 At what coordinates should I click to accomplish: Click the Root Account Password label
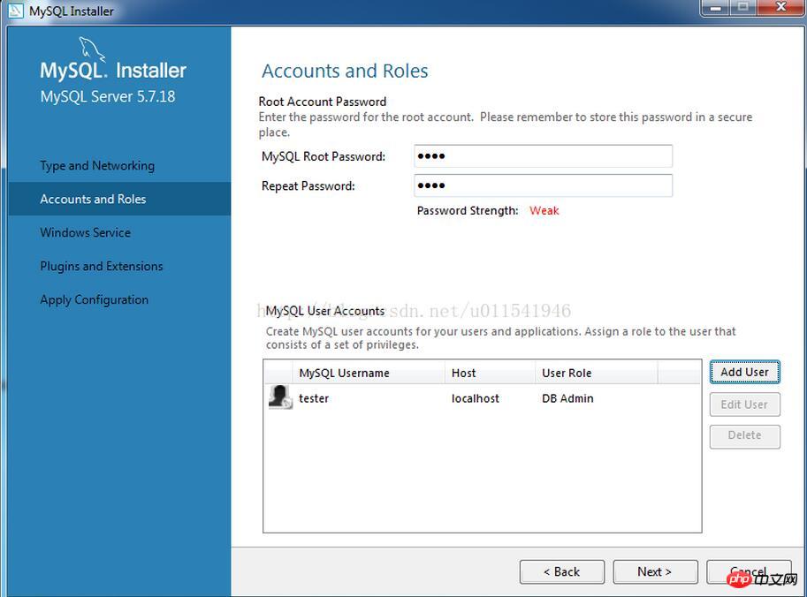click(323, 102)
